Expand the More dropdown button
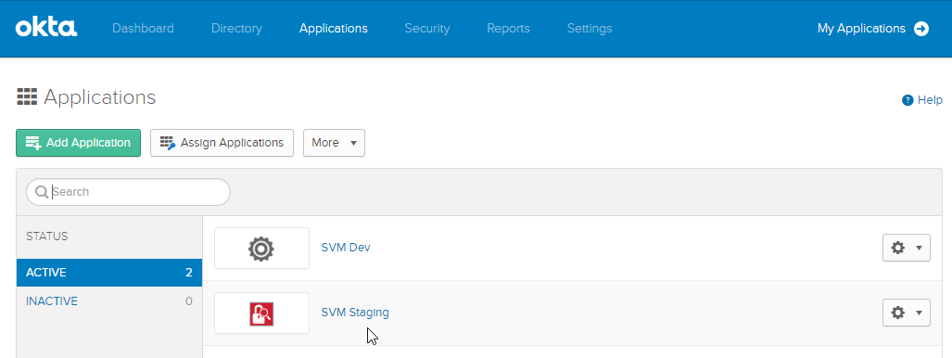The height and width of the screenshot is (358, 952). point(334,143)
